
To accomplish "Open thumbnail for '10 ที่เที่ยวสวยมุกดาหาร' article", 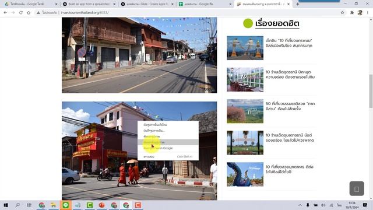I will [245, 174].
